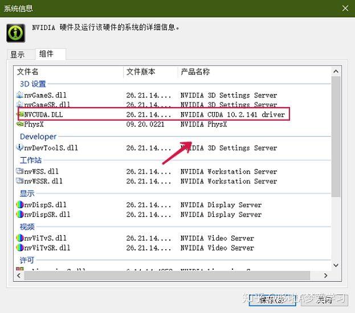
Task: Click the nvWSSR.dll workstation icon
Action: coord(20,181)
